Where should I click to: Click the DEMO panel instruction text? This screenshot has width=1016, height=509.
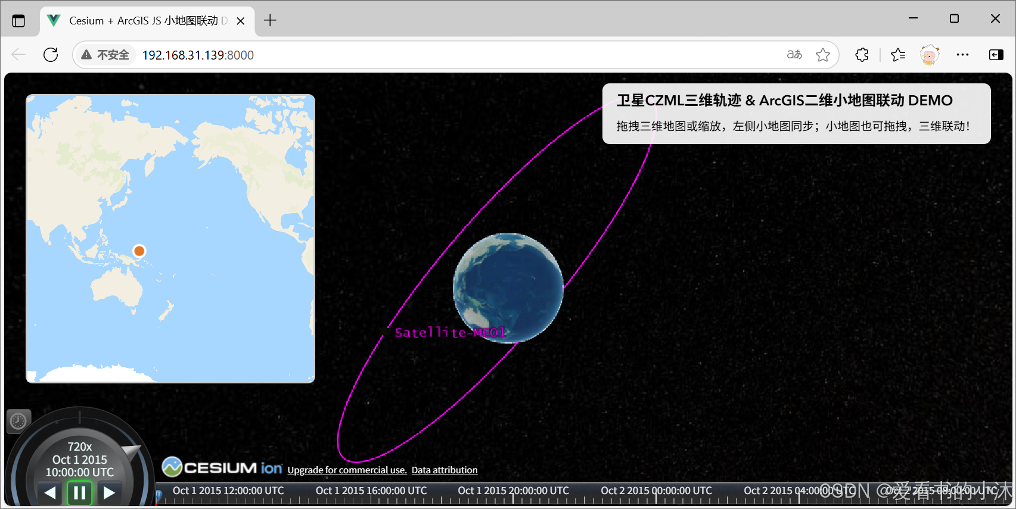point(793,126)
